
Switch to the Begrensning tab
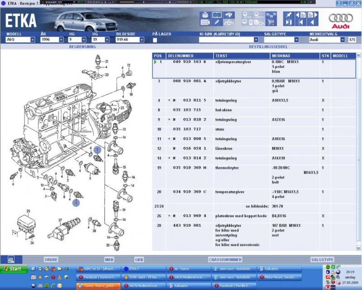82,47
